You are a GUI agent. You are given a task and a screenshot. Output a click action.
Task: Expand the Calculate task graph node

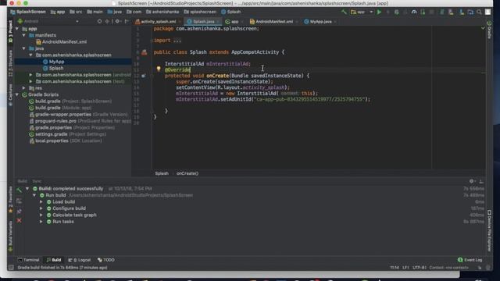[41, 215]
